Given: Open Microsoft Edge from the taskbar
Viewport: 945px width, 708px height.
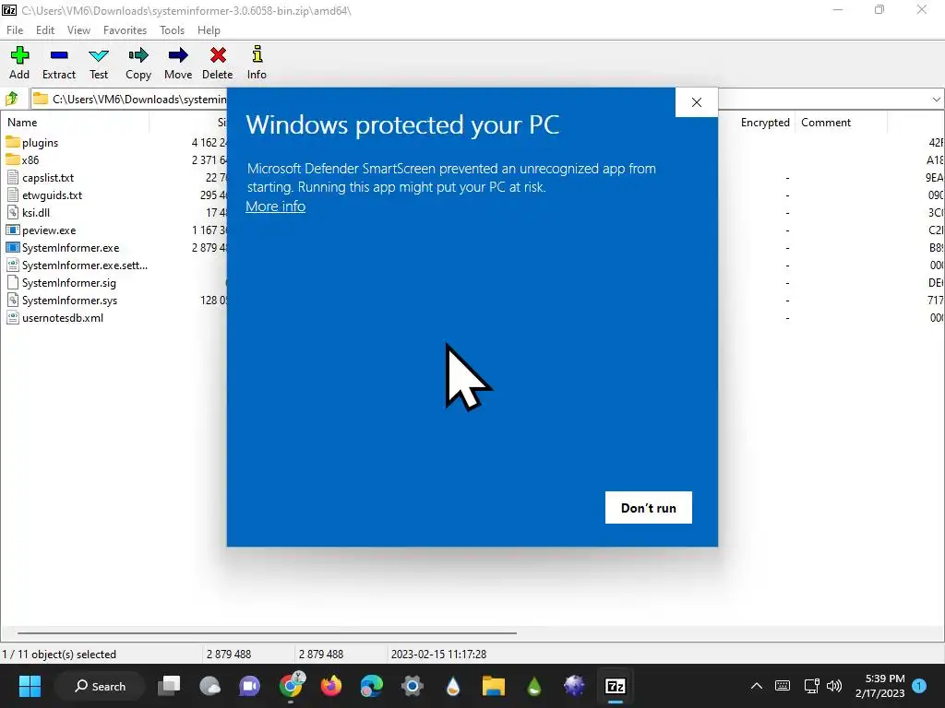Looking at the screenshot, I should pos(371,686).
